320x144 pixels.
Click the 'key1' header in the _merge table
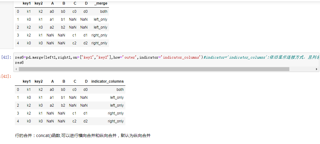(27, 3)
